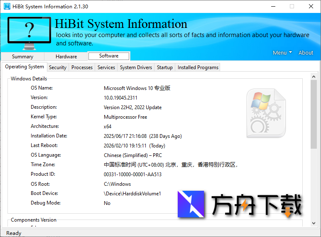Viewport: 321px width, 237px height.
Task: Click the version value 10.0.19045.2311
Action: coord(120,98)
